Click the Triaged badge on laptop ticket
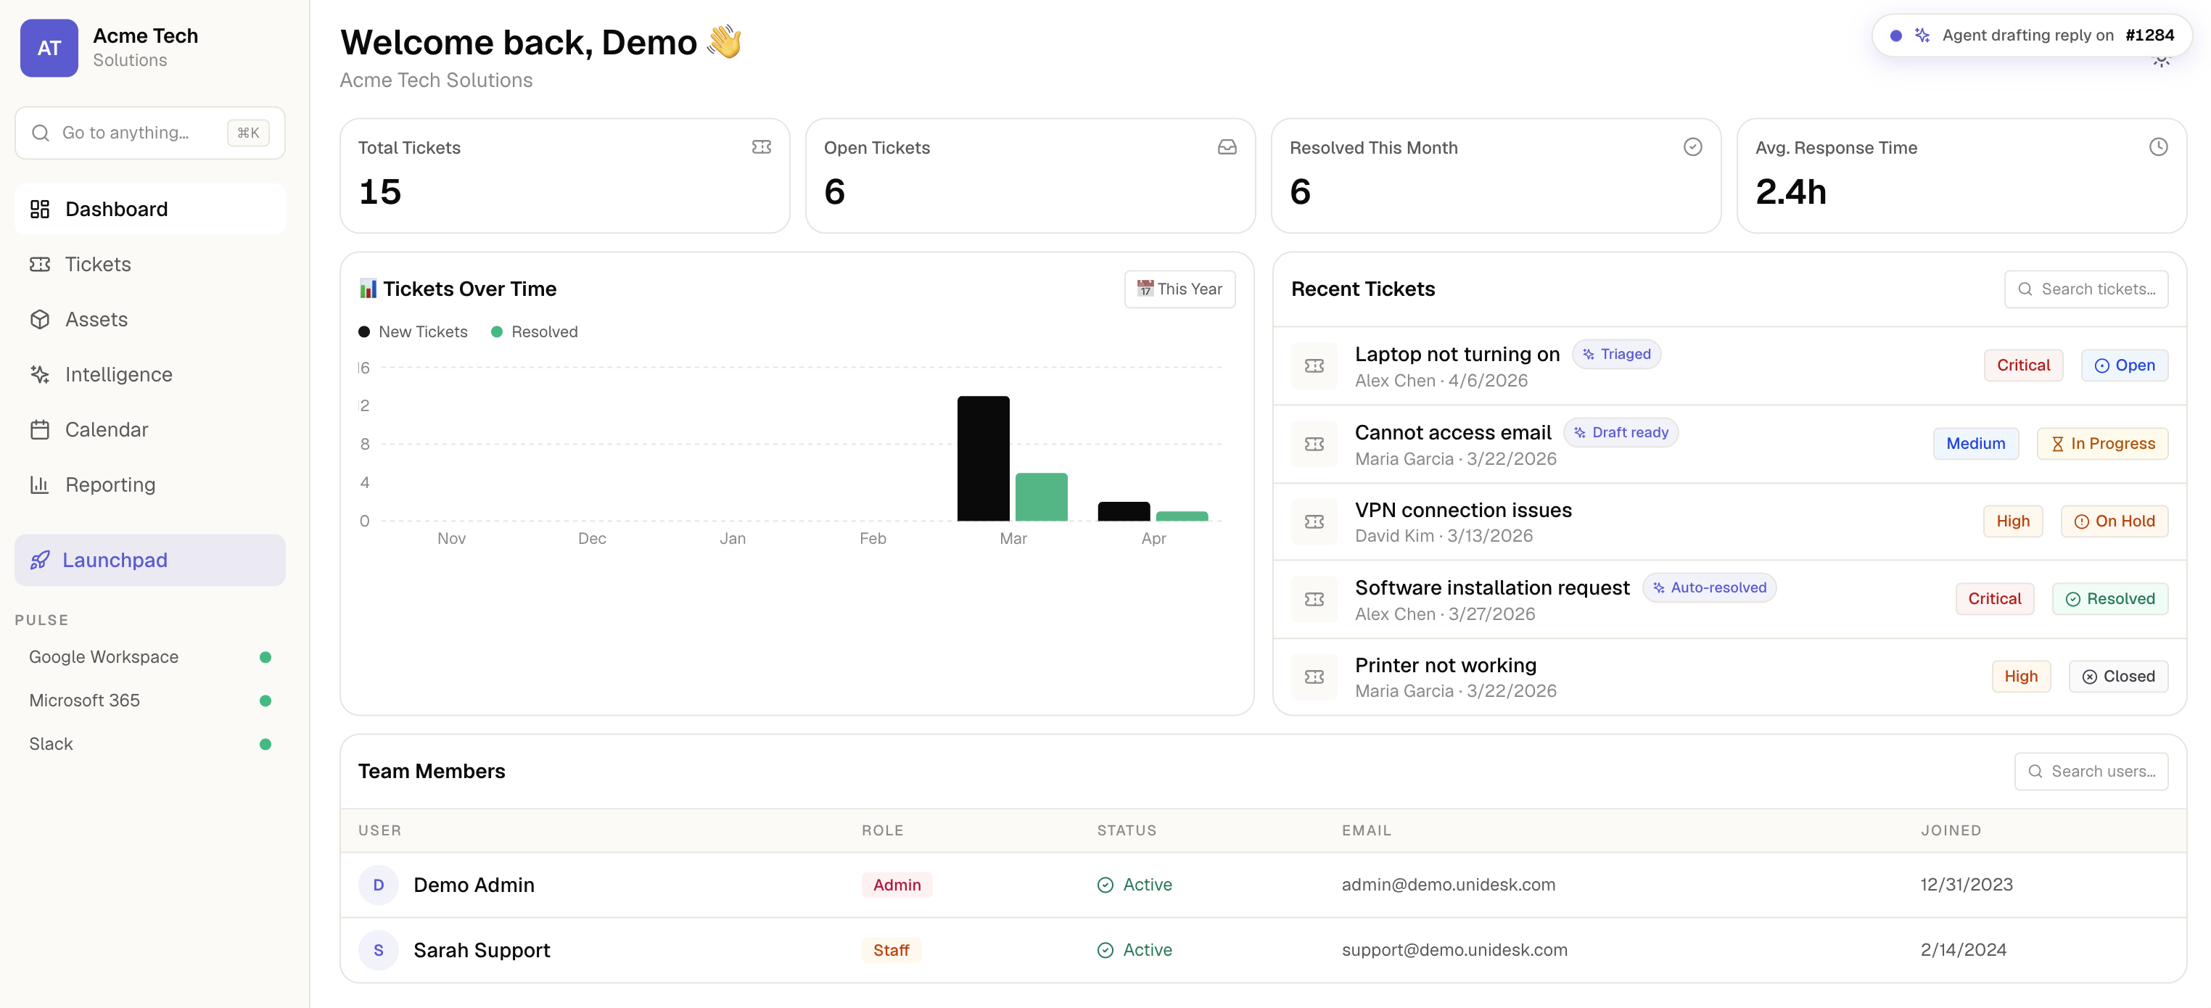 pyautogui.click(x=1616, y=355)
